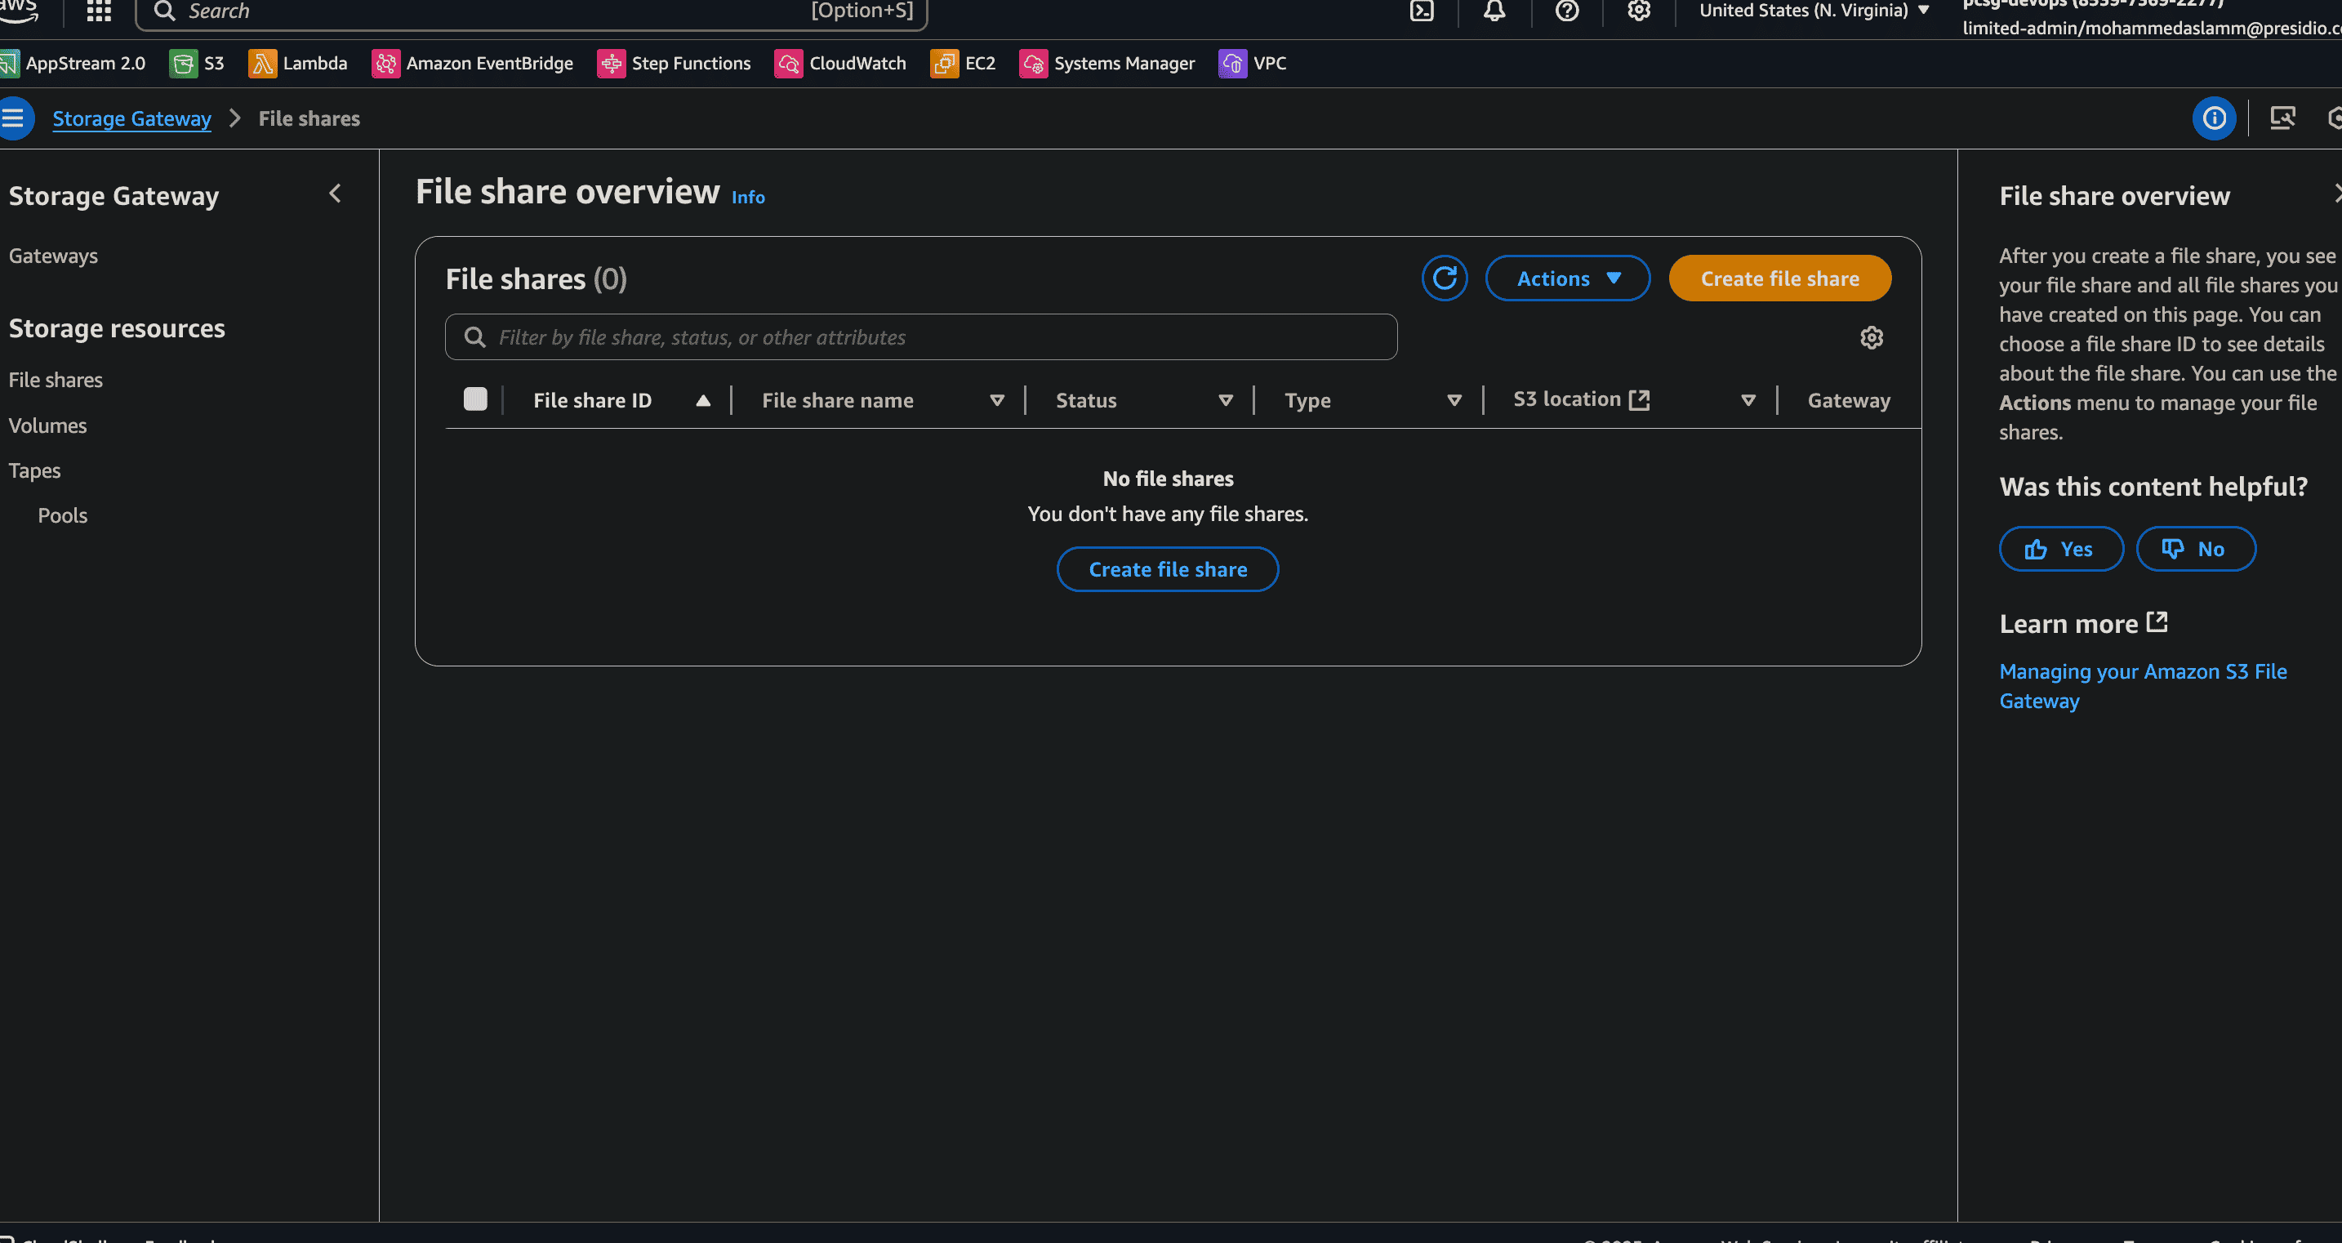The height and width of the screenshot is (1243, 2342).
Task: Click the help question mark icon
Action: pos(1566,11)
